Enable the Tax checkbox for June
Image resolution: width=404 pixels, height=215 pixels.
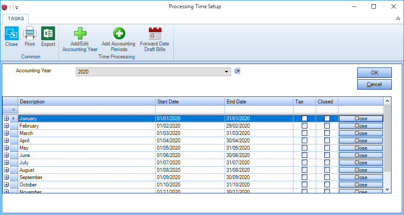pos(305,155)
